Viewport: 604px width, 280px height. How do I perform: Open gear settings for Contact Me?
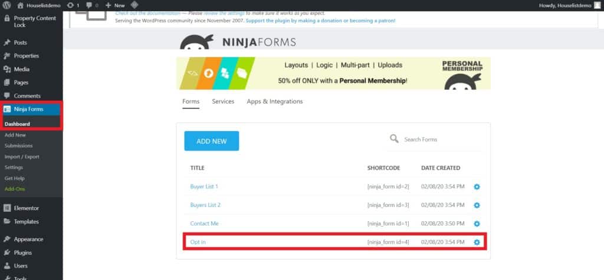[477, 224]
